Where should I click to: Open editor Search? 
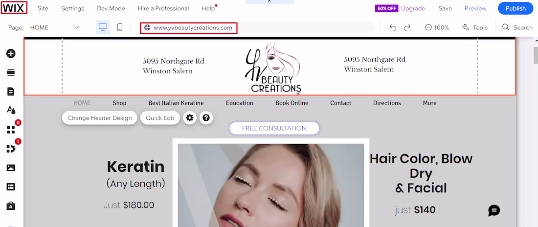pos(517,27)
